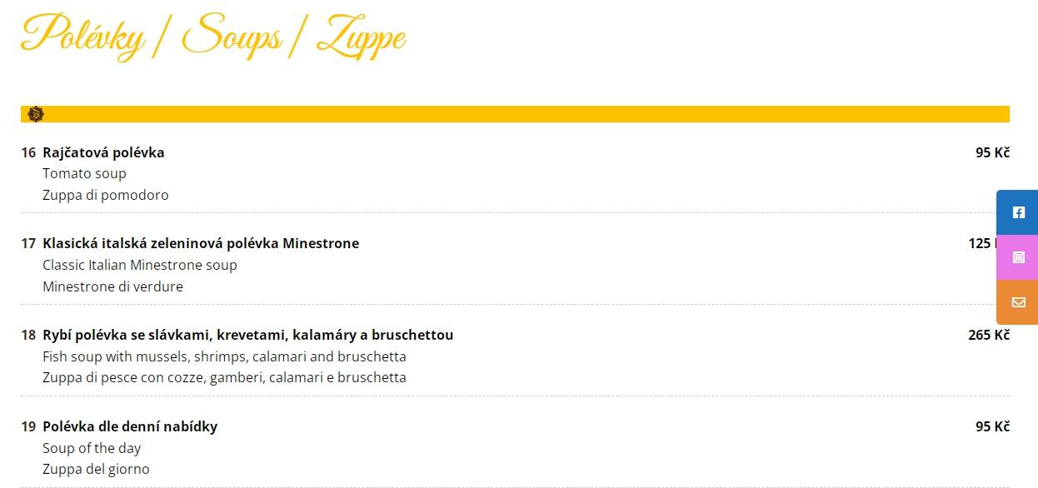Click the Tomato soup English description

pyautogui.click(x=84, y=173)
